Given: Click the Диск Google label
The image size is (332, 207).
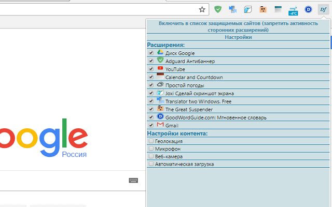Looking at the screenshot, I should pyautogui.click(x=180, y=53).
